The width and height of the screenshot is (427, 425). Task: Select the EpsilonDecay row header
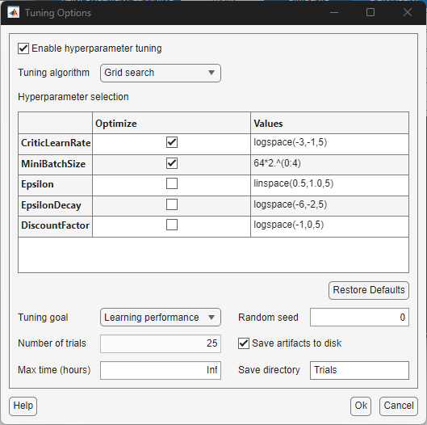coord(56,206)
